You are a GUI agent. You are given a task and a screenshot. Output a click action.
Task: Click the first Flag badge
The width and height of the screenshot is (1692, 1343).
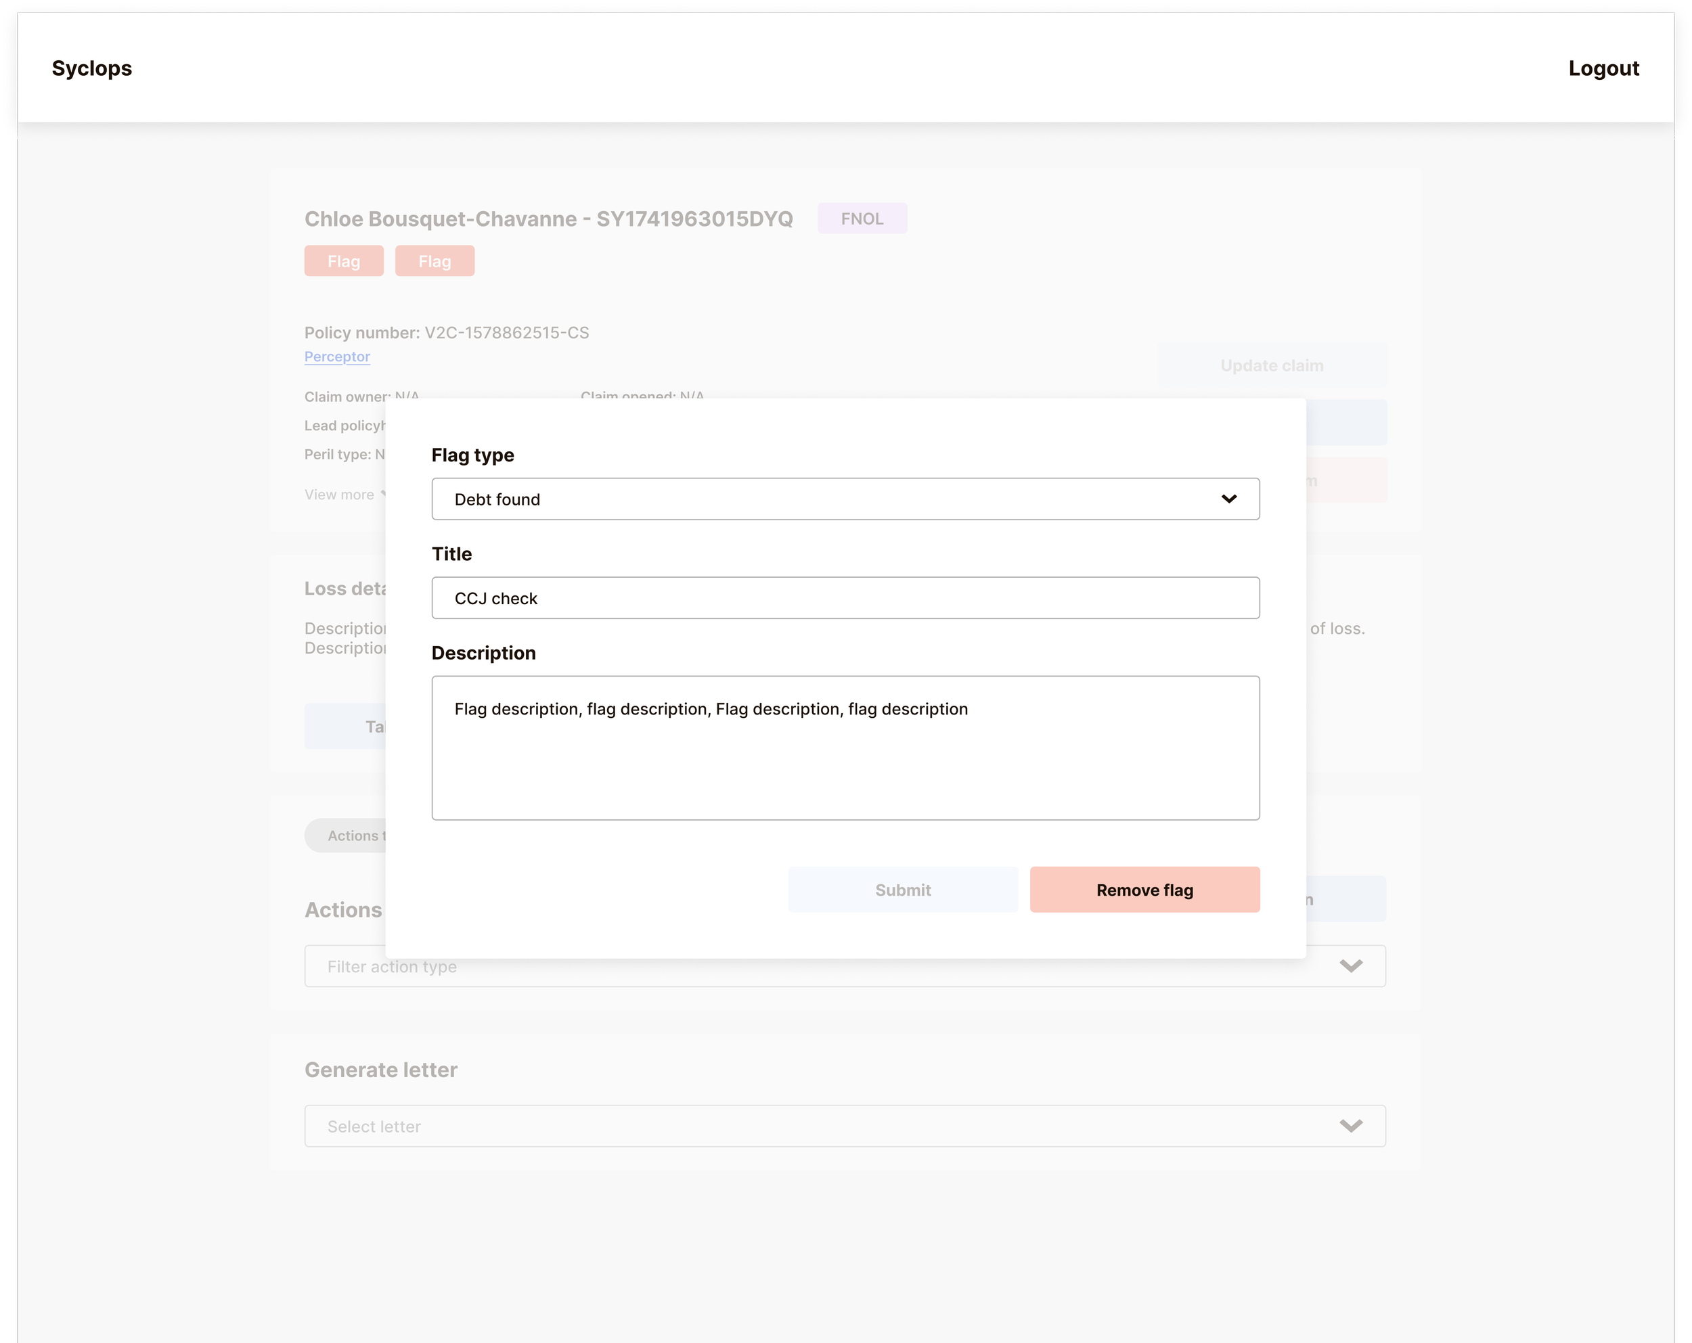tap(344, 260)
